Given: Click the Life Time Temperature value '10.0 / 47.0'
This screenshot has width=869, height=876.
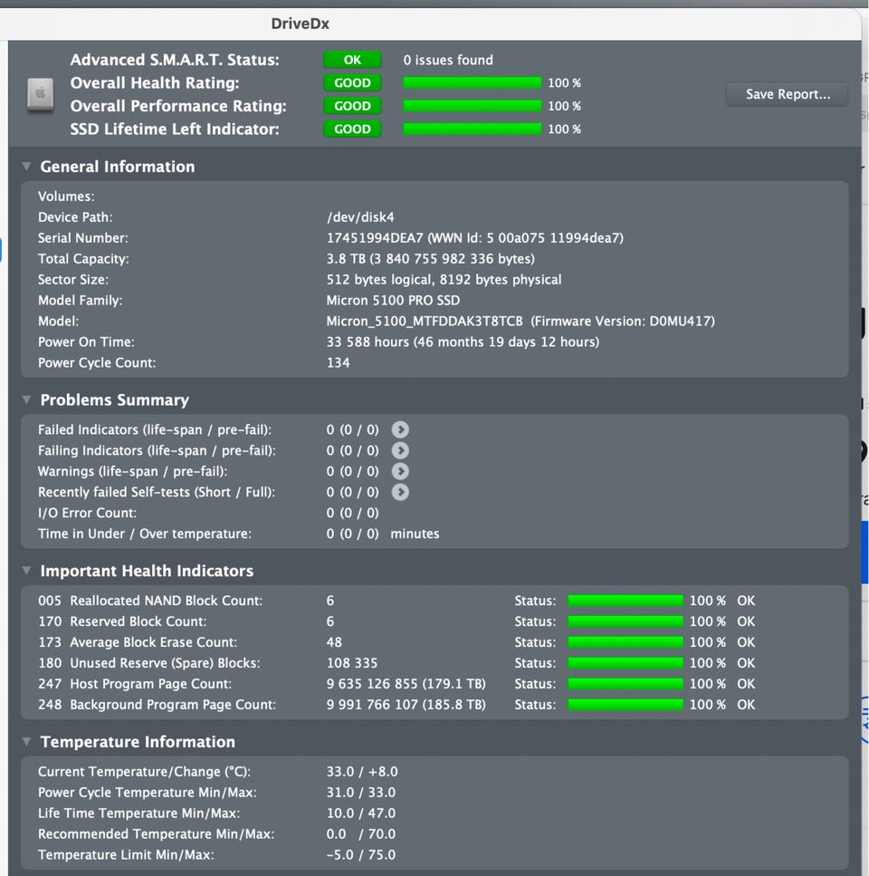Looking at the screenshot, I should click(361, 813).
